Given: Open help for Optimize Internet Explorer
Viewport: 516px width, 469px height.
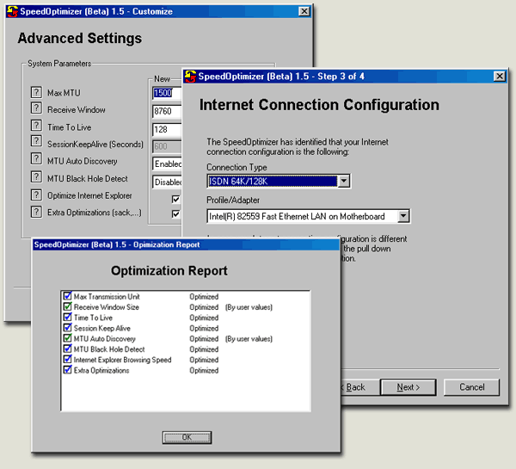Looking at the screenshot, I should (36, 194).
